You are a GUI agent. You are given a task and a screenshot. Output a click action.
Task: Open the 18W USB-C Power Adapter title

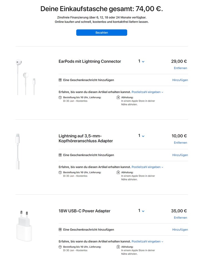coord(84,211)
